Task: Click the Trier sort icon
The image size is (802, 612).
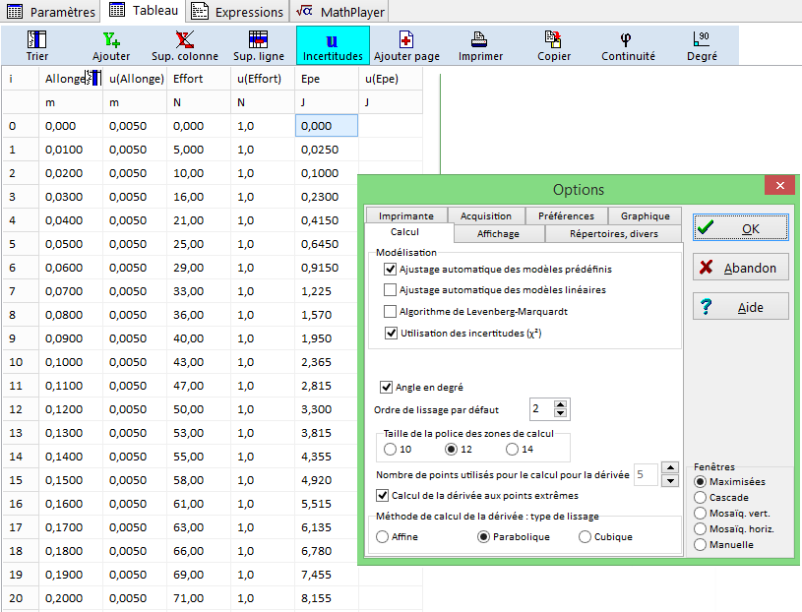Action: 36,39
